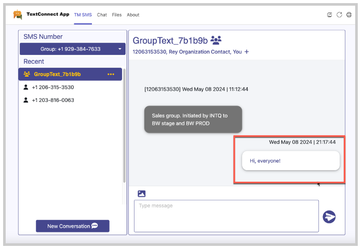Select the GroupText_7b1b9b conversation

pyautogui.click(x=57, y=75)
